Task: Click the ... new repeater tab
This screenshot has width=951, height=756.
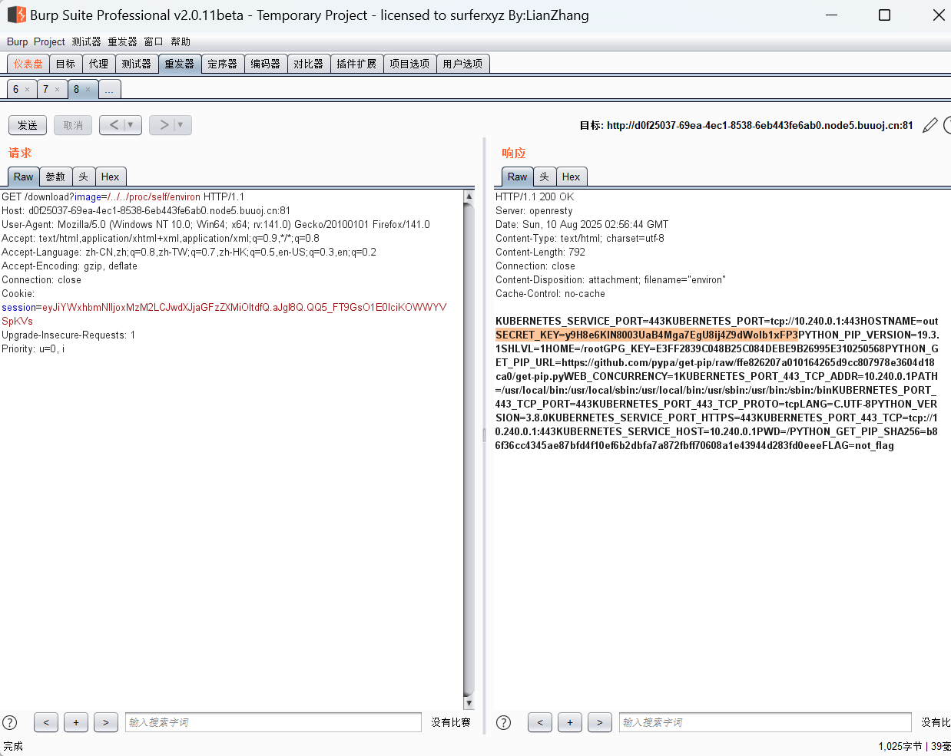Action: coord(109,90)
